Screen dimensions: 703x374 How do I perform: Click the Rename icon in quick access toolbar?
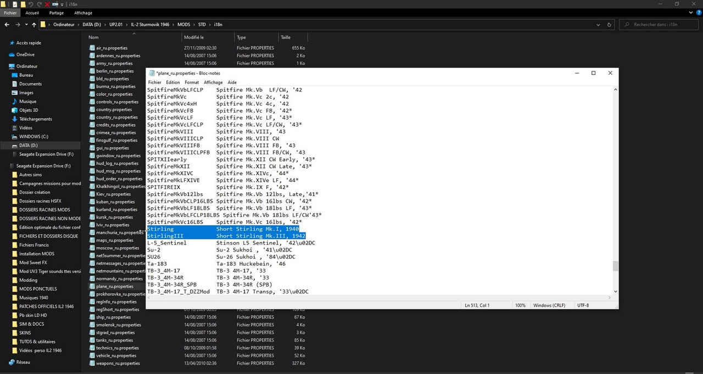[x=55, y=4]
